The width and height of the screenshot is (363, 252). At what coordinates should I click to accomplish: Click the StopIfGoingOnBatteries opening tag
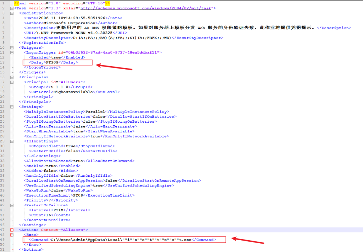click(53, 122)
